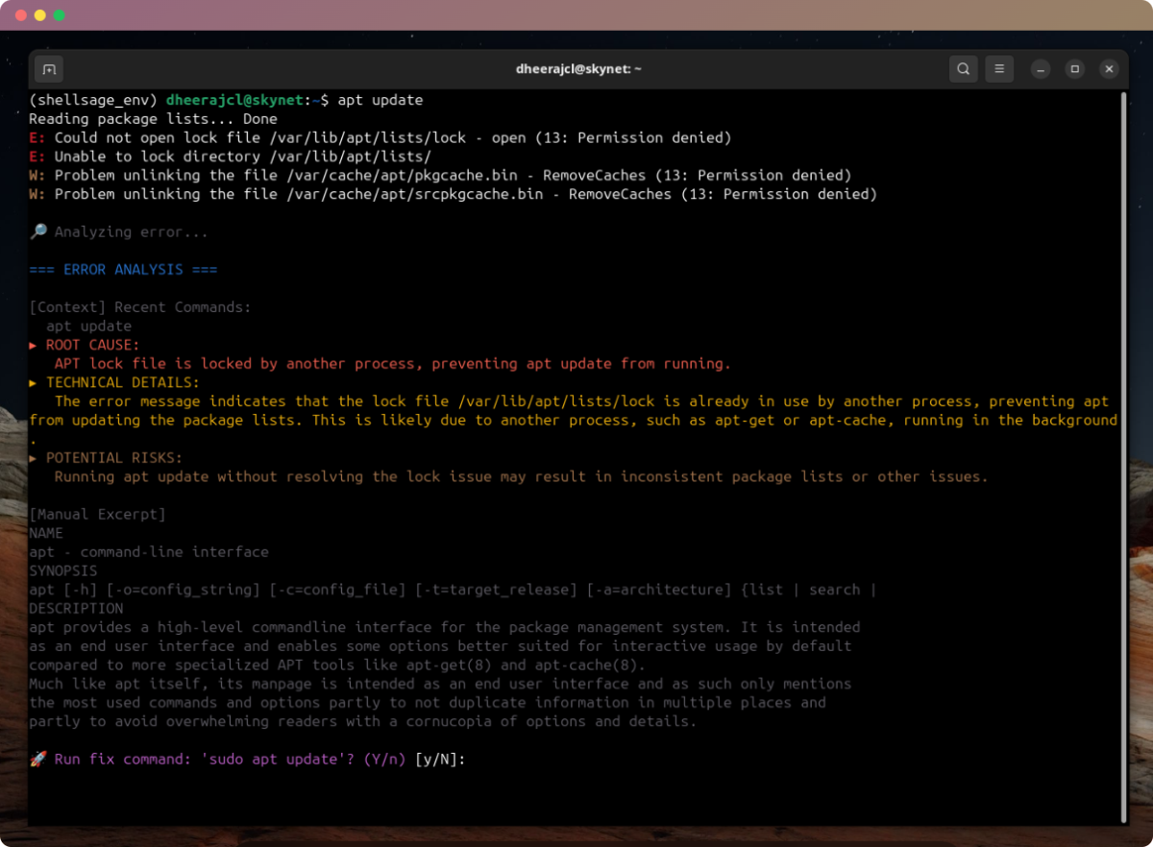
Task: Click the '[Manual Excerpt]' heading
Action: click(x=97, y=515)
